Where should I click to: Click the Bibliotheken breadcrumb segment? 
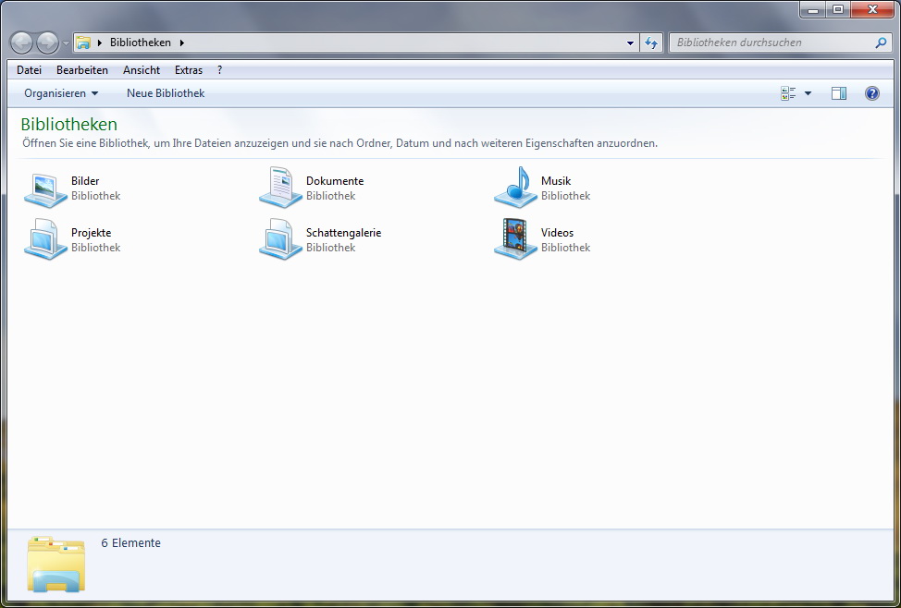click(x=141, y=43)
